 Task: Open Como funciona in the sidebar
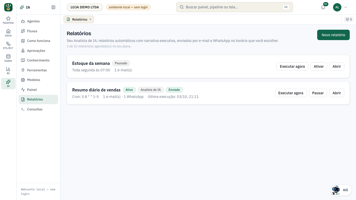(39, 41)
